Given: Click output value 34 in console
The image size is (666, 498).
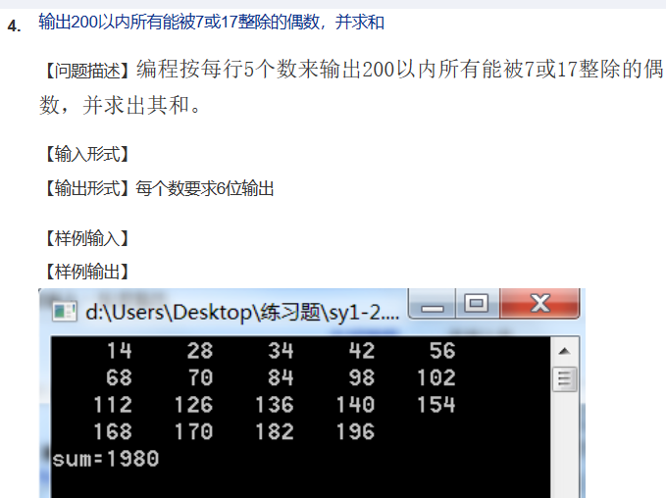Looking at the screenshot, I should tap(281, 351).
